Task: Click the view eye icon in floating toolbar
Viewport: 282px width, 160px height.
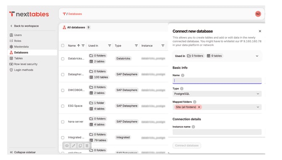Action: click(67, 146)
